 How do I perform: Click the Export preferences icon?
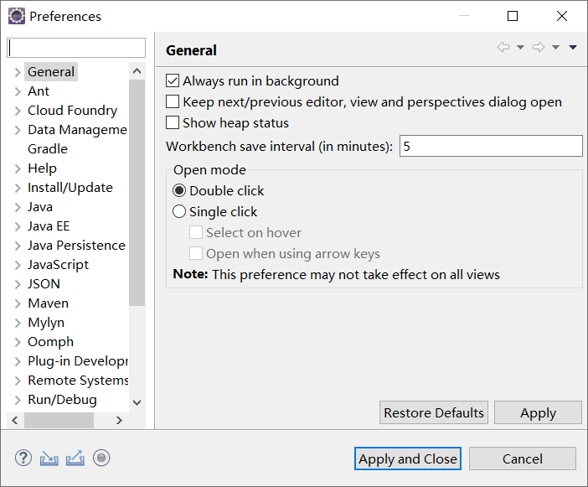(x=75, y=459)
